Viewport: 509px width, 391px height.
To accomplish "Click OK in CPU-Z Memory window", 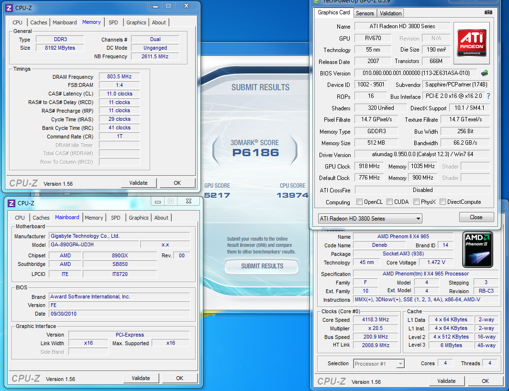I will tap(177, 183).
